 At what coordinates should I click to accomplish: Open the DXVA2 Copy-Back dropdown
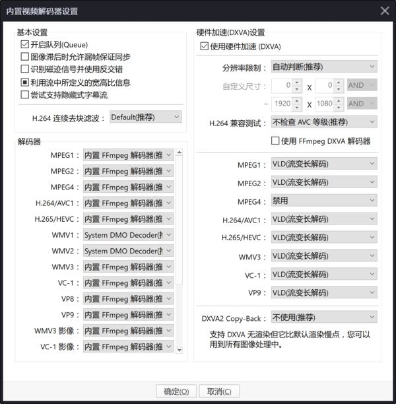(323, 318)
